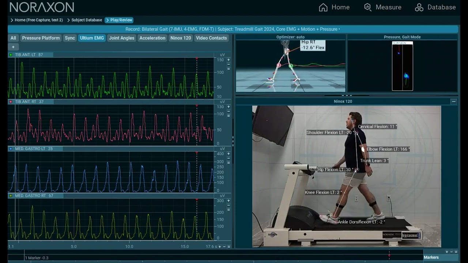Click the Ninox 120 video panel title

(x=343, y=102)
